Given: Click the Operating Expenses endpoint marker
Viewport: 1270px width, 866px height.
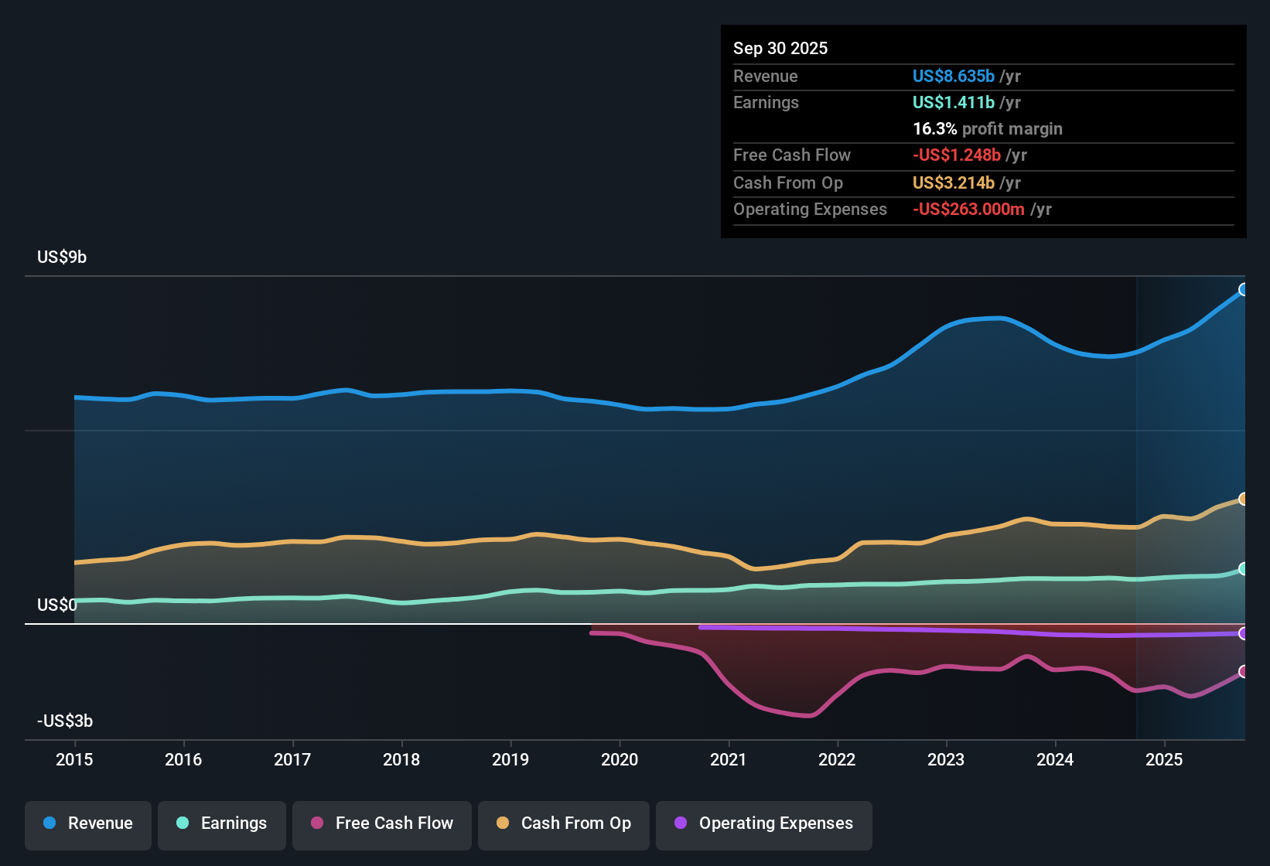Looking at the screenshot, I should pos(1244,634).
